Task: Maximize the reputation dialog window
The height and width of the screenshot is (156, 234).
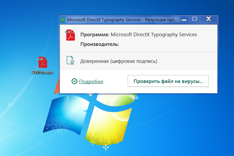Action: point(195,19)
